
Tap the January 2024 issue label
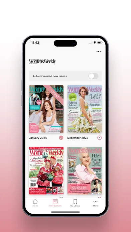point(38,138)
